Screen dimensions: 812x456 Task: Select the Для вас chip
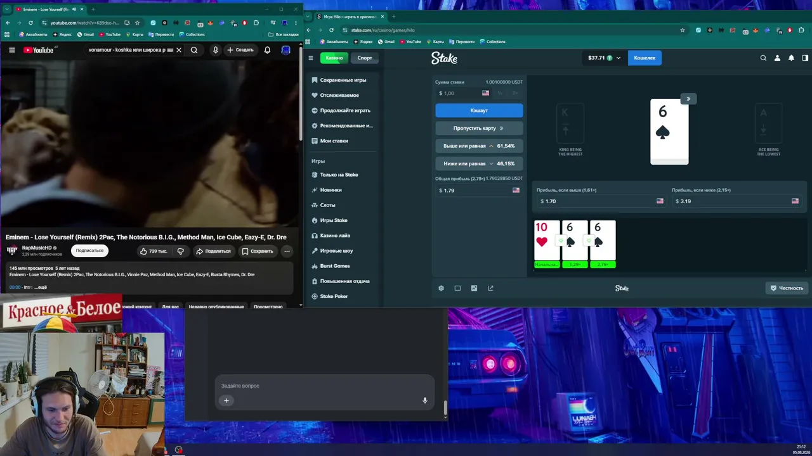pyautogui.click(x=171, y=307)
